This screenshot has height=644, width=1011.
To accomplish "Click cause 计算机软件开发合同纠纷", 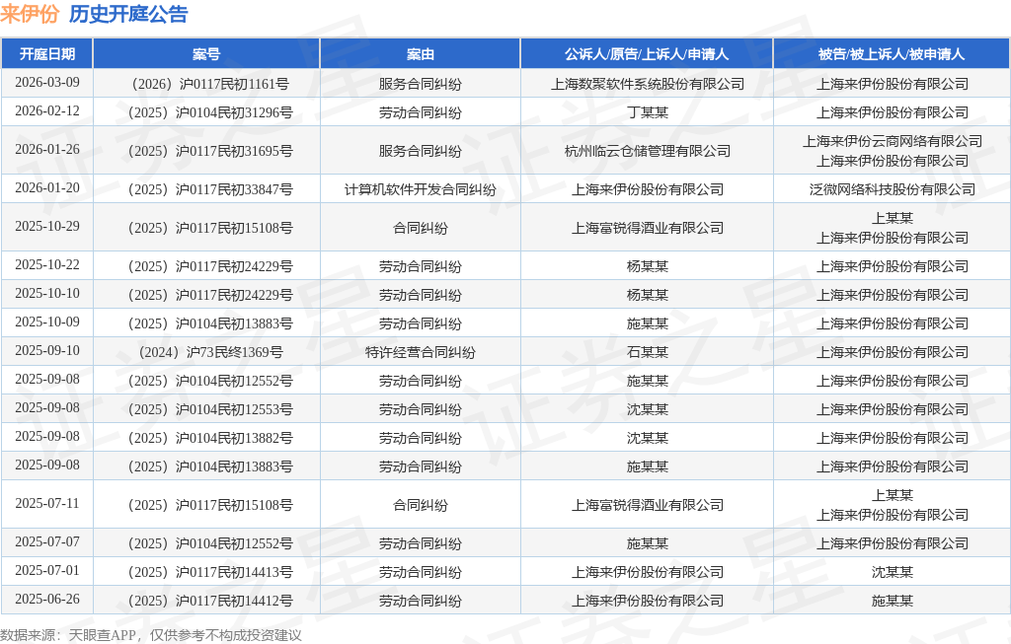I will coord(421,189).
